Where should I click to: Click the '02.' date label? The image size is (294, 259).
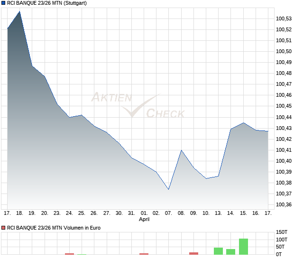click(156, 213)
